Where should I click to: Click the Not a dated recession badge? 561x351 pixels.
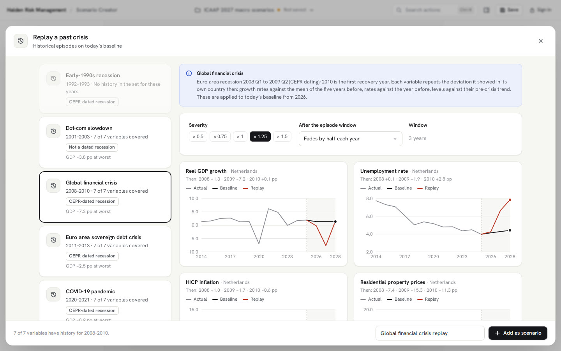point(92,147)
